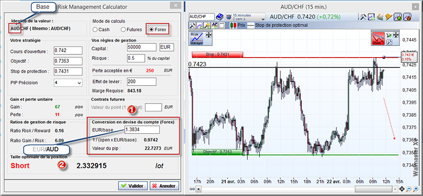Expand the PIP Précision dropdown
Screen dimensions: 423x196
[68, 83]
